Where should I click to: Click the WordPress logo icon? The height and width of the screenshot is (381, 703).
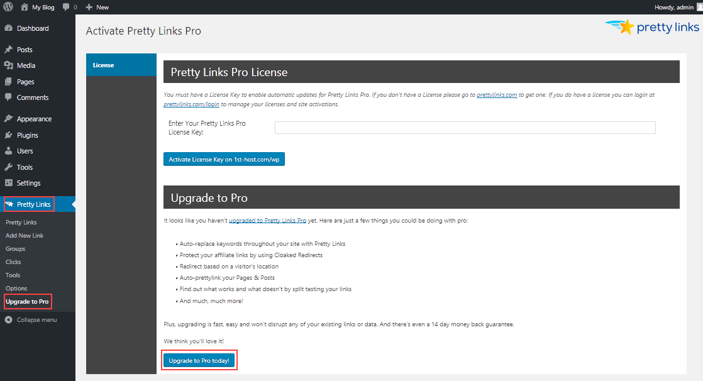(x=8, y=7)
